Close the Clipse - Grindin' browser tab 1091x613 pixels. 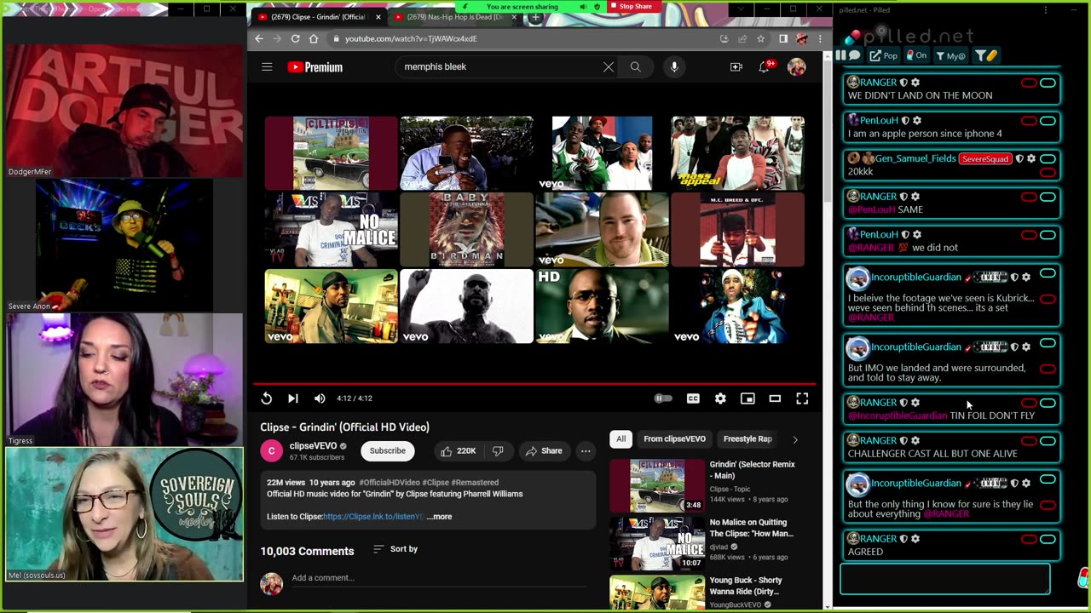(378, 17)
